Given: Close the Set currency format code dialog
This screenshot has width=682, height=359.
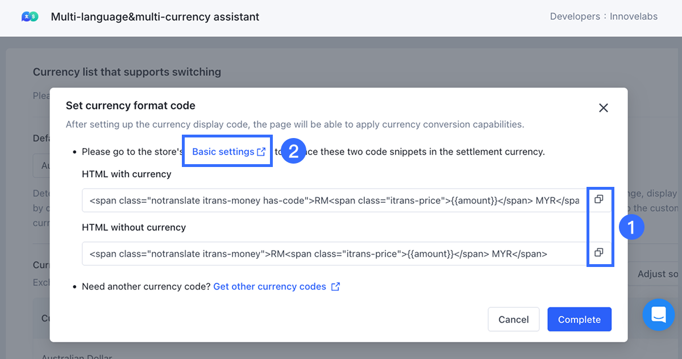Looking at the screenshot, I should [x=604, y=108].
